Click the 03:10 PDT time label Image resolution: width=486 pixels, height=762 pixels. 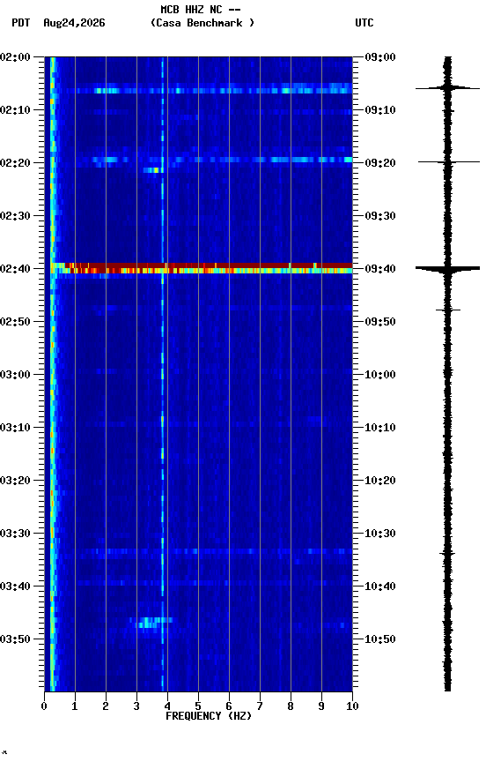click(15, 428)
